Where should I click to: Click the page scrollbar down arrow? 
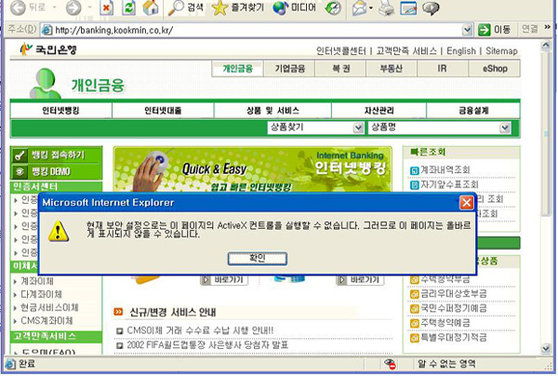click(546, 348)
